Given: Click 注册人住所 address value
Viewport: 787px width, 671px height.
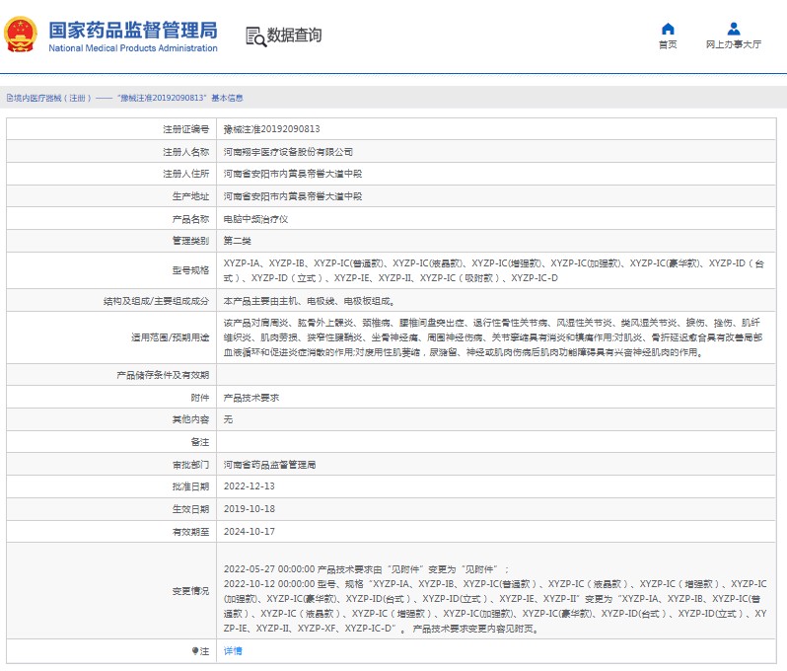Looking at the screenshot, I should tap(293, 174).
